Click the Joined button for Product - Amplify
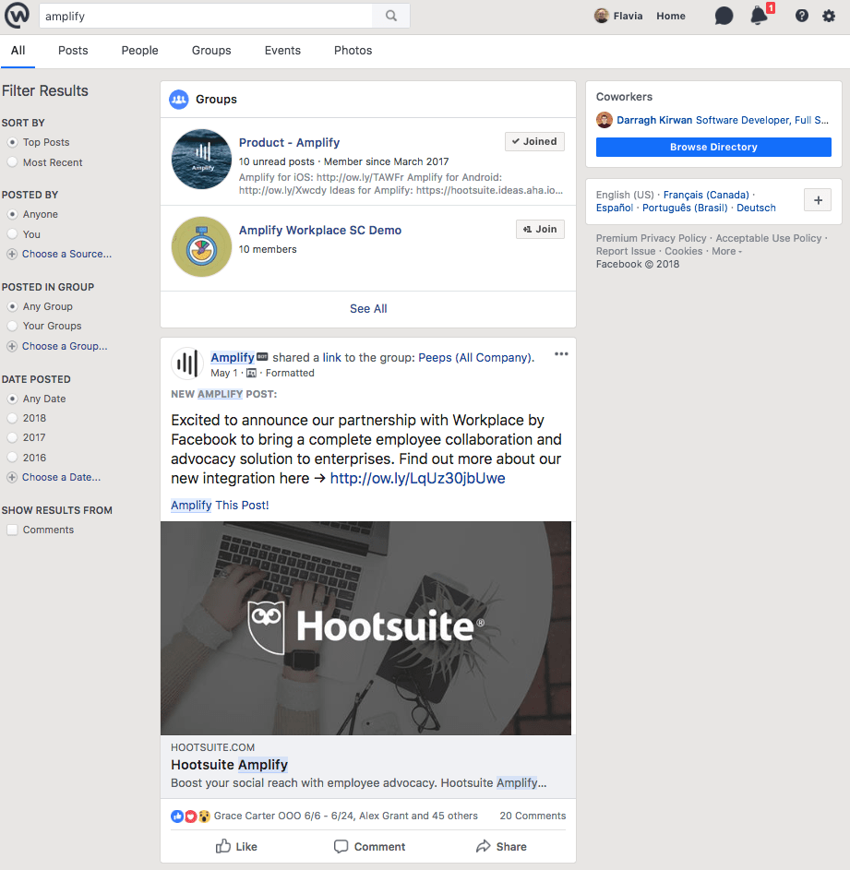The width and height of the screenshot is (850, 870). [x=534, y=141]
